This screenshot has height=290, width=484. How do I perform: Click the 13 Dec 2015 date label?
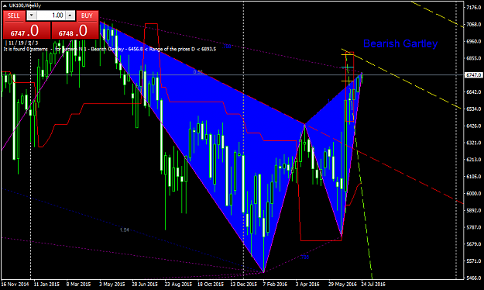tap(243, 284)
